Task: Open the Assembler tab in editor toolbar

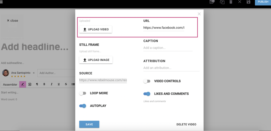Action: (x=10, y=84)
